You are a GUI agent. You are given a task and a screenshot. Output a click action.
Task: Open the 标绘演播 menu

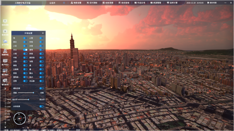pyautogui.click(x=108, y=3)
